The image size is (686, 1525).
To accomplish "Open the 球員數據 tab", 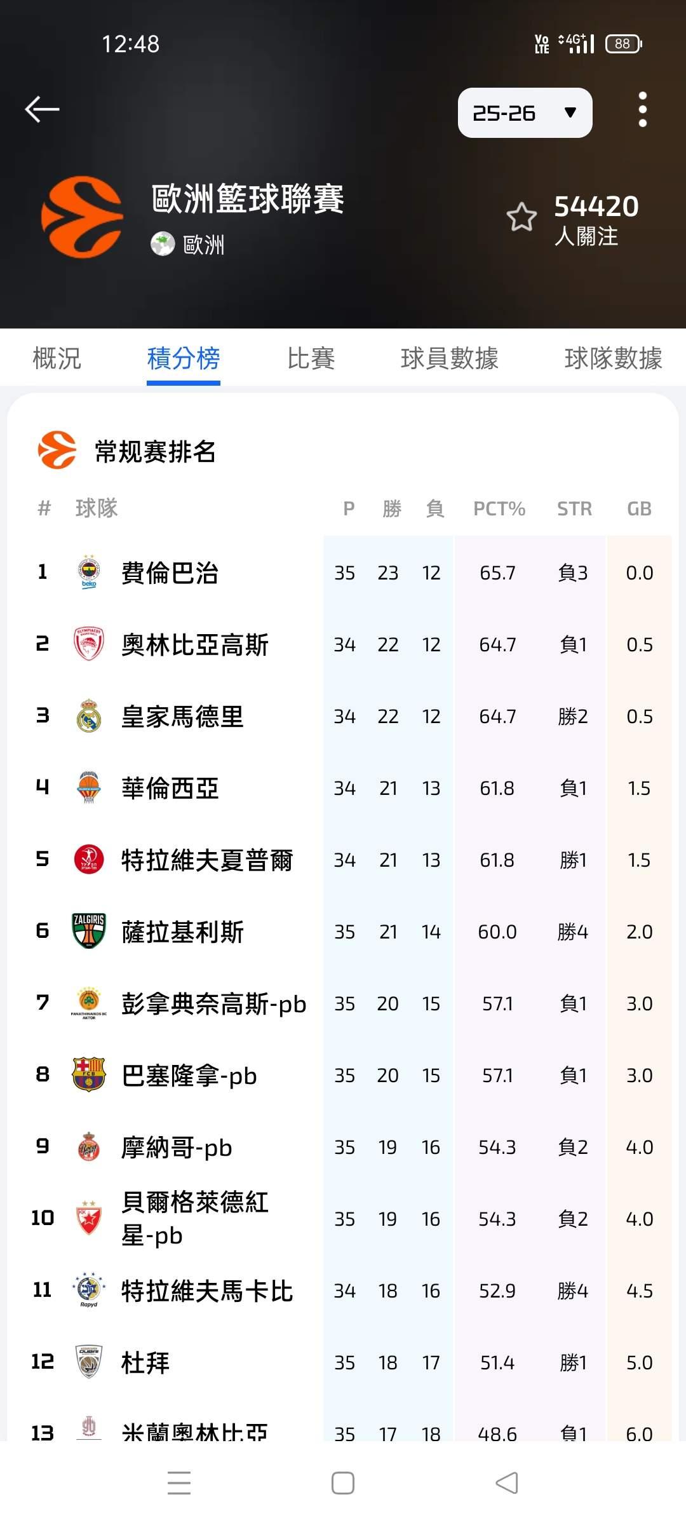I will pyautogui.click(x=449, y=358).
